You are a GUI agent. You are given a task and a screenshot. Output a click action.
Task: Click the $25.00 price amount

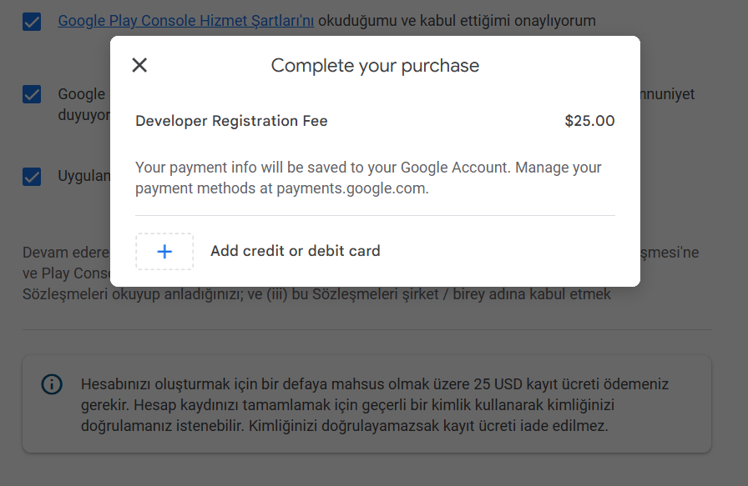(x=589, y=121)
